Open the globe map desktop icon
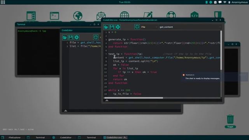 78,16
